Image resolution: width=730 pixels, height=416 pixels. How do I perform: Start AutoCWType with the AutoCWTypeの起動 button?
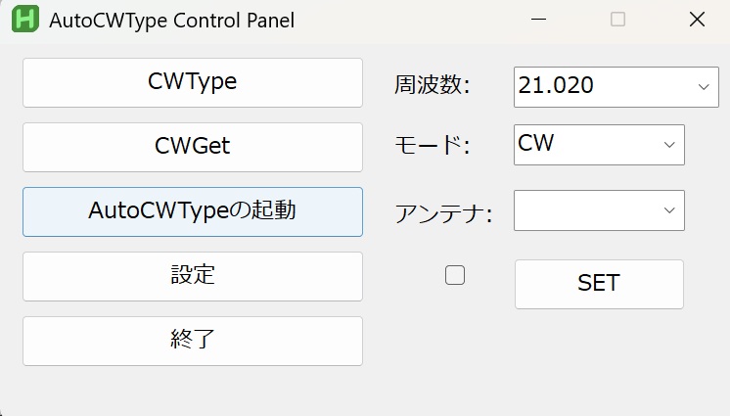click(x=193, y=212)
